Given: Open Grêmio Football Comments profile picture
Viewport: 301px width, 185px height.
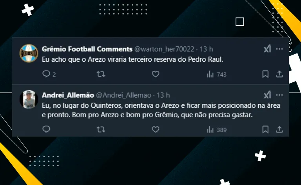Looking at the screenshot, I should click(29, 53).
